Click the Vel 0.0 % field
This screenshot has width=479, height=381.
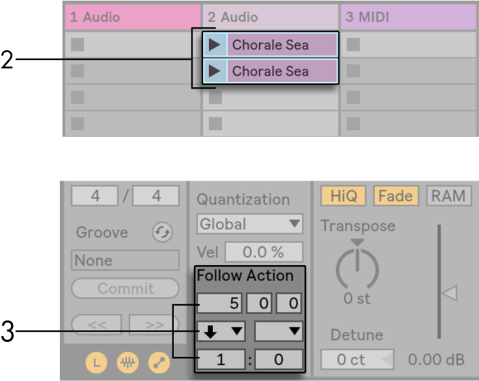264,252
